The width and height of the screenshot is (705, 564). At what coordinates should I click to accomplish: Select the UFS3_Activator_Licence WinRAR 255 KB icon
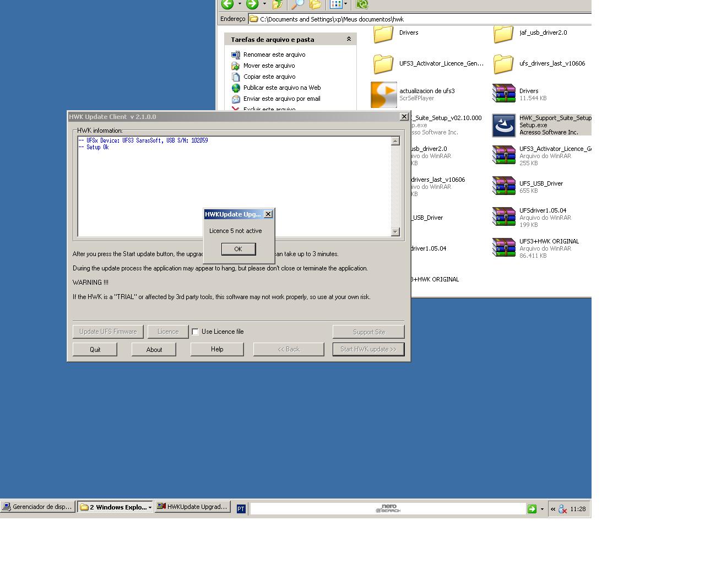point(503,155)
